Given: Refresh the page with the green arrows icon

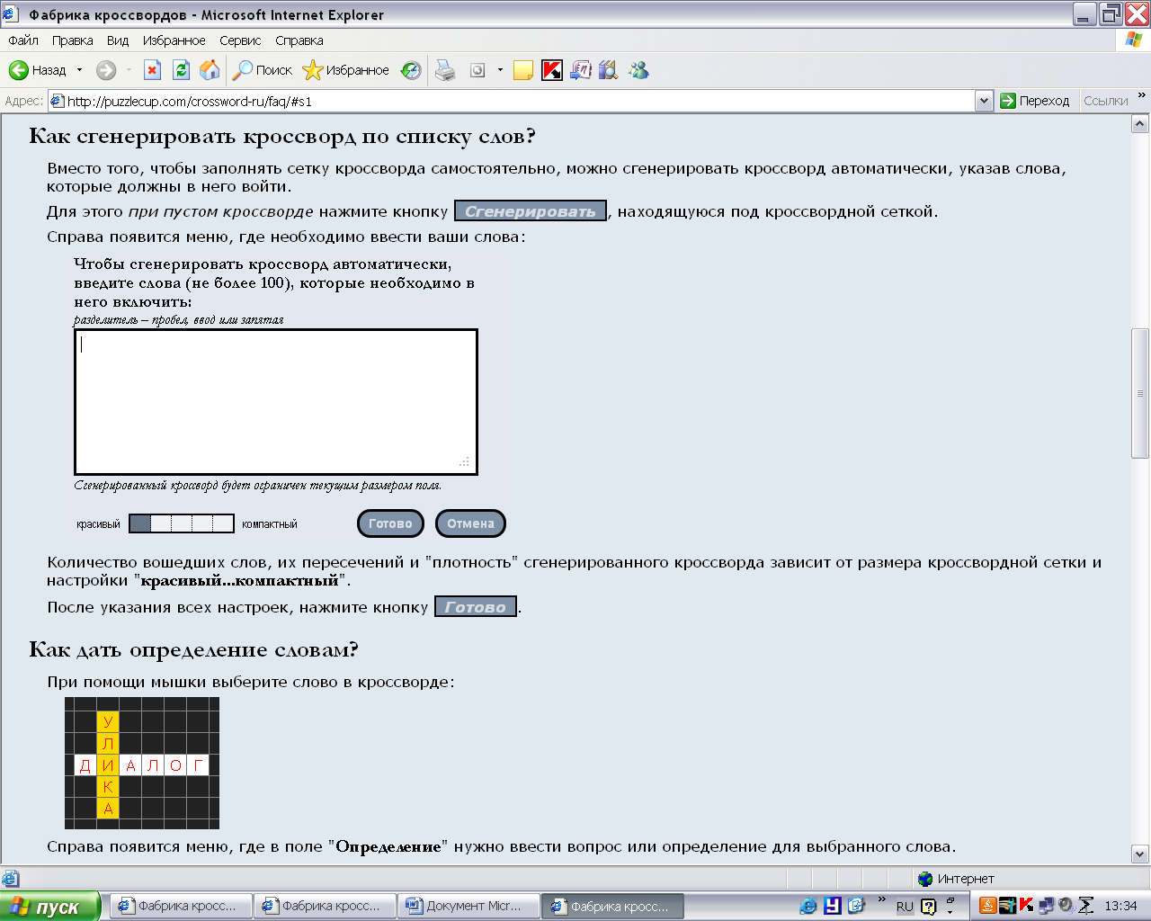Looking at the screenshot, I should (181, 70).
